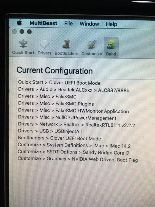Click the Current Configuration heading

55,70
